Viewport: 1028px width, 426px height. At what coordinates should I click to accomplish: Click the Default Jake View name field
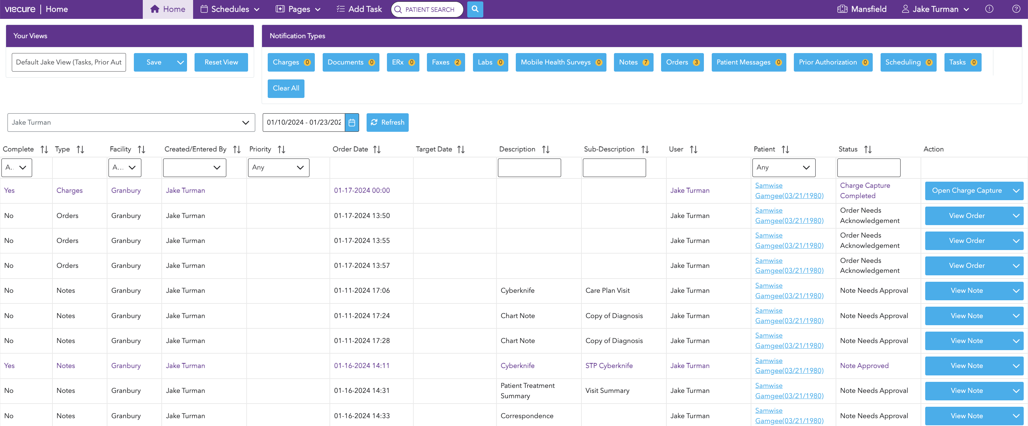pos(69,62)
